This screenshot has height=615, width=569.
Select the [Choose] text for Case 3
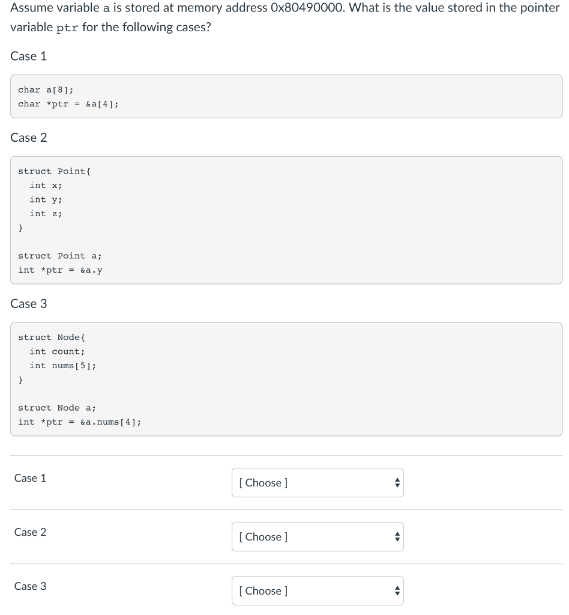tap(263, 590)
